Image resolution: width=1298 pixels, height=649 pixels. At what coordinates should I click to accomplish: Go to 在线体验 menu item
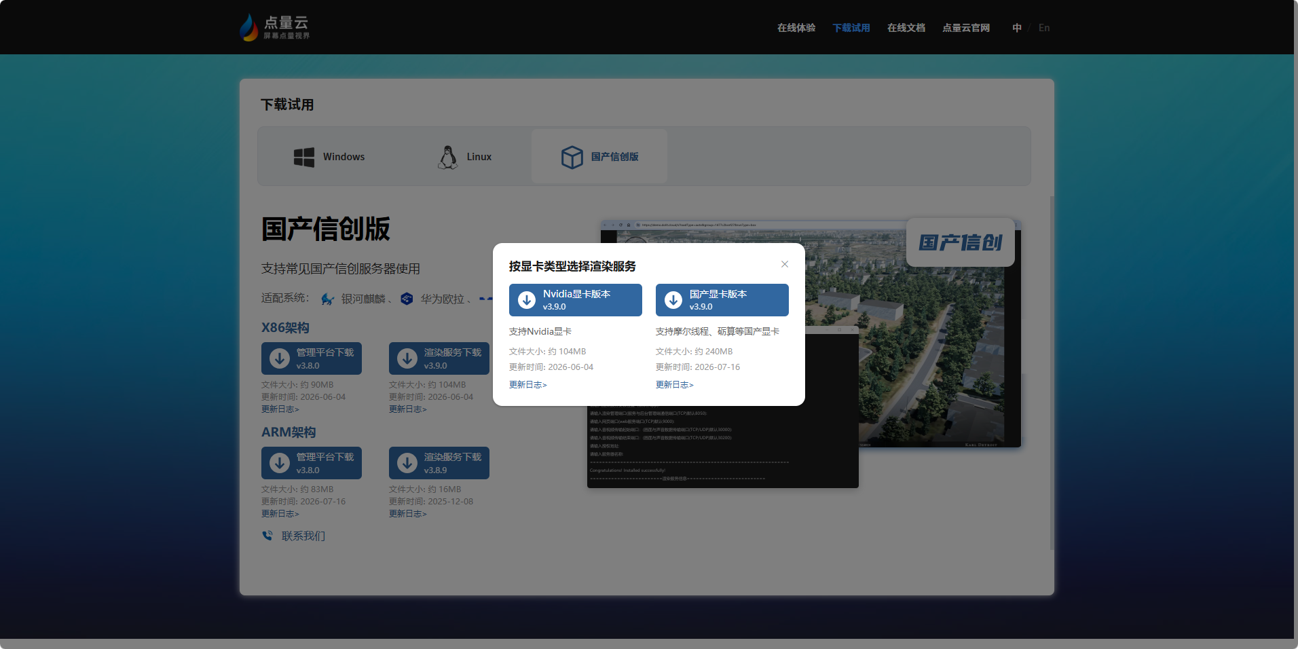[x=796, y=28]
